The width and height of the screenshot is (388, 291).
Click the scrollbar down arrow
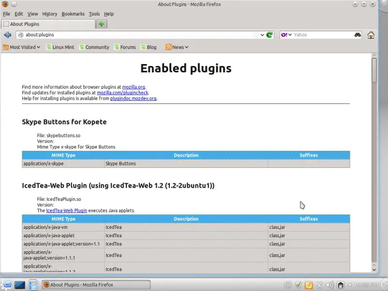pyautogui.click(x=374, y=270)
